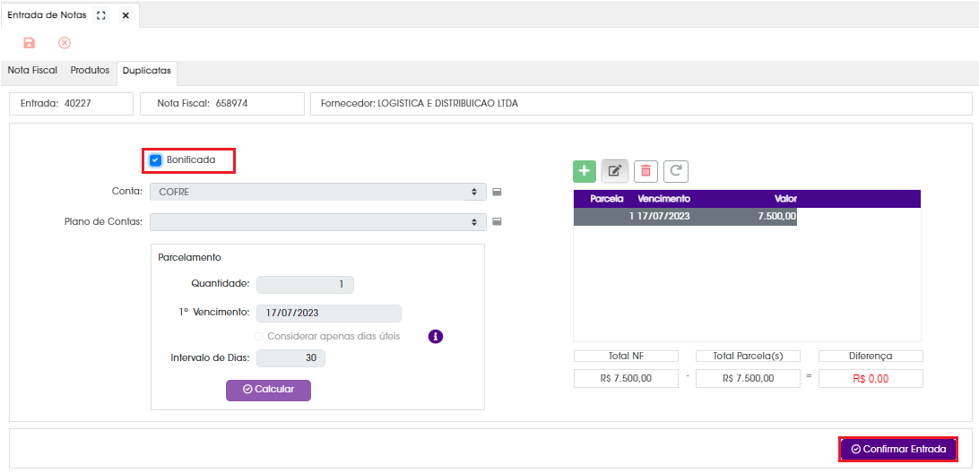Open the Plano de Contas dropdown
This screenshot has height=473, width=979.
[x=317, y=221]
